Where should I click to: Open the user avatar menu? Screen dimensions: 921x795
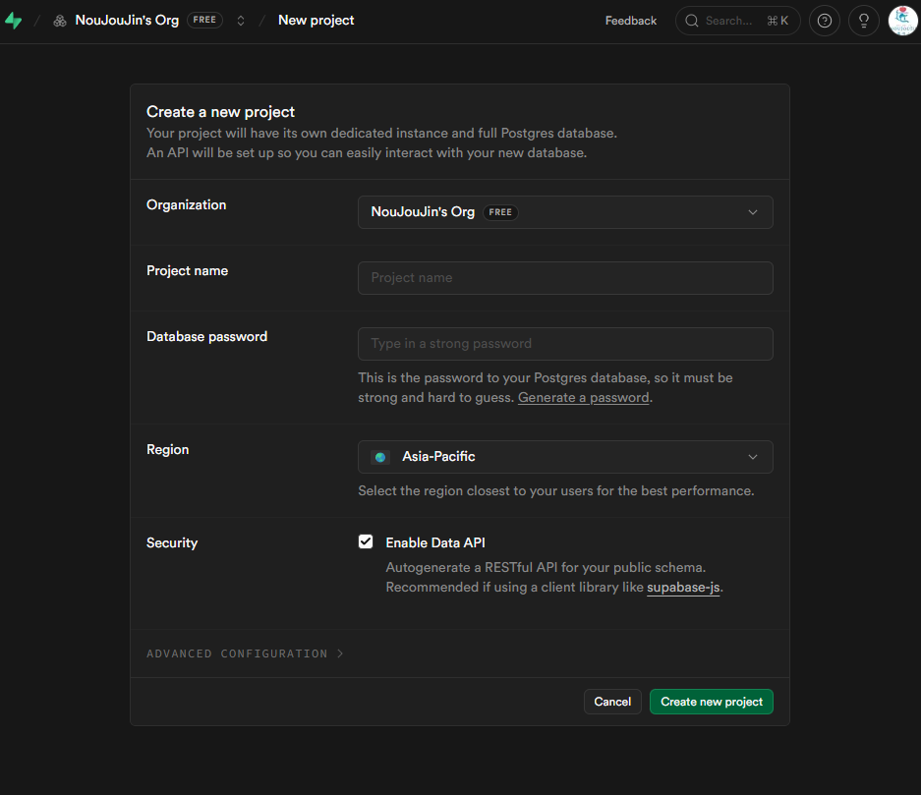(902, 21)
